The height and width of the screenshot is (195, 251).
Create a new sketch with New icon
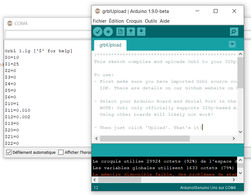coord(120,31)
